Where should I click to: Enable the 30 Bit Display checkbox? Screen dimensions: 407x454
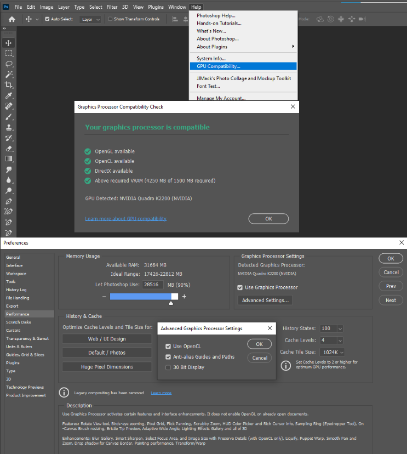[x=168, y=367]
